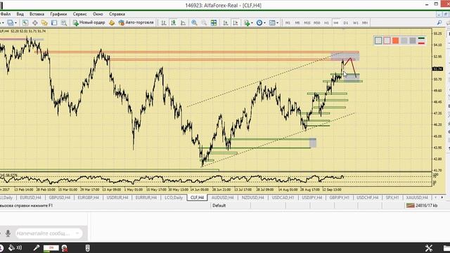Click the connection status icon near 24816/17 kb
This screenshot has width=450, height=253.
[410, 205]
